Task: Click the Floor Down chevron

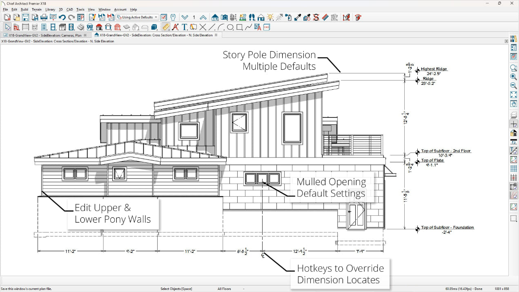Action: click(x=185, y=17)
